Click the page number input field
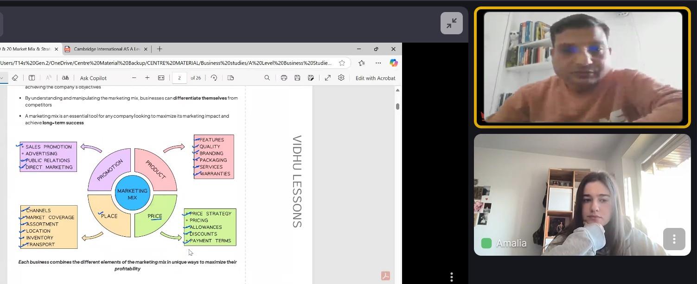697x284 pixels. pyautogui.click(x=179, y=78)
